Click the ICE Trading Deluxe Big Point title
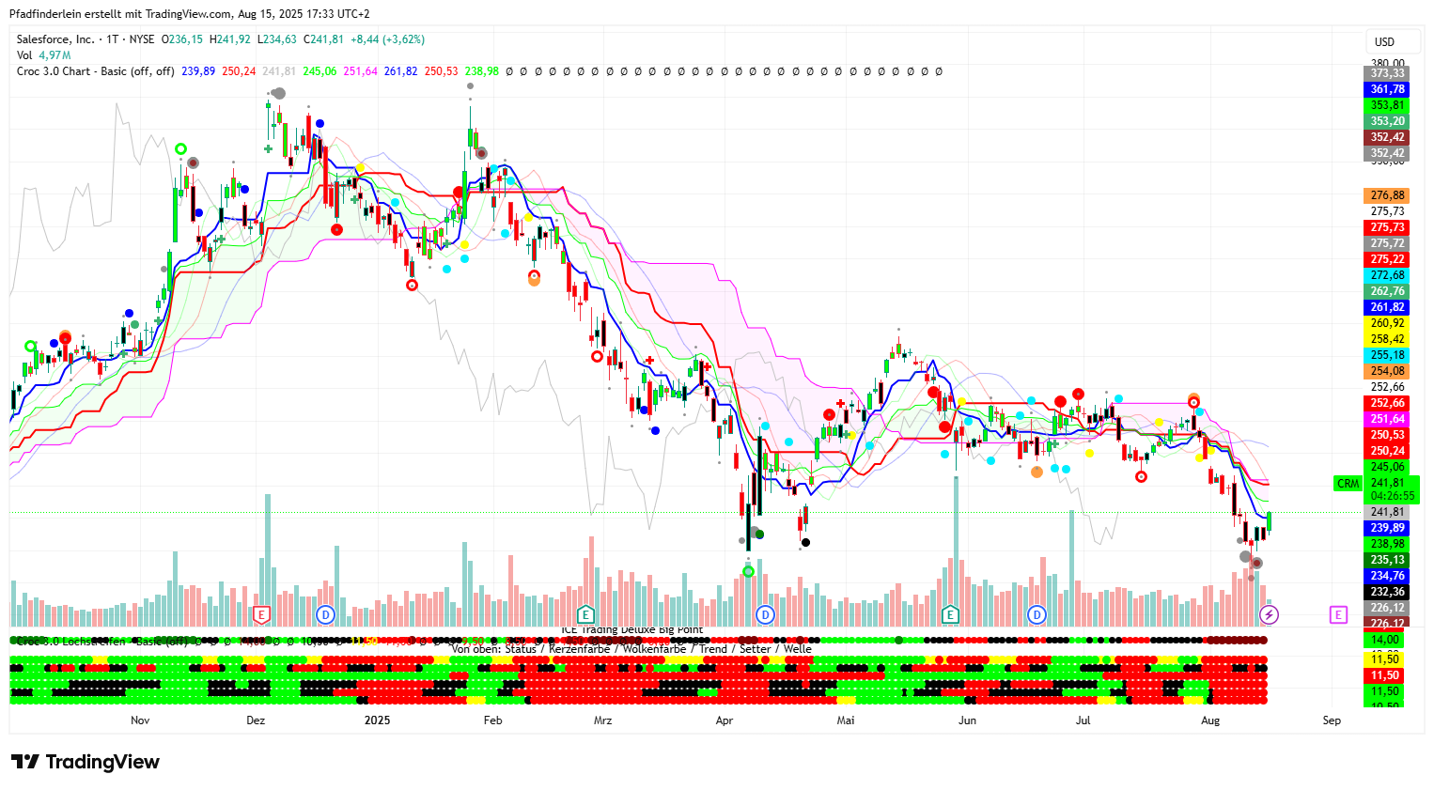 pos(631,630)
